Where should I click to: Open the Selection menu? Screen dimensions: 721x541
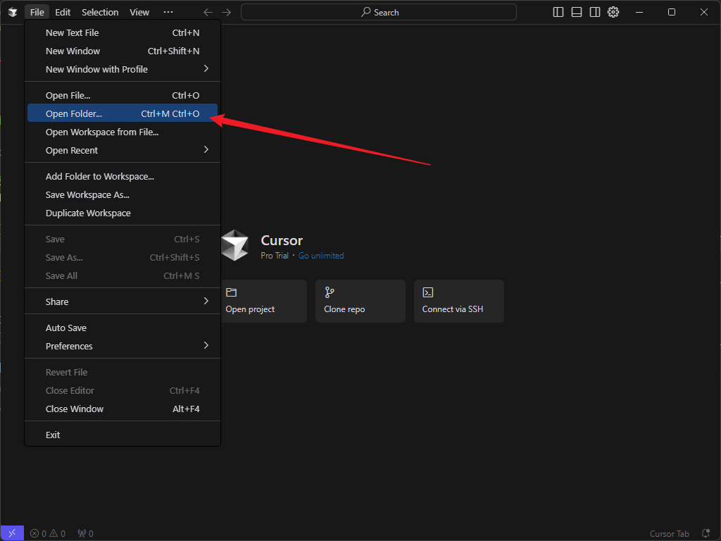click(x=100, y=13)
